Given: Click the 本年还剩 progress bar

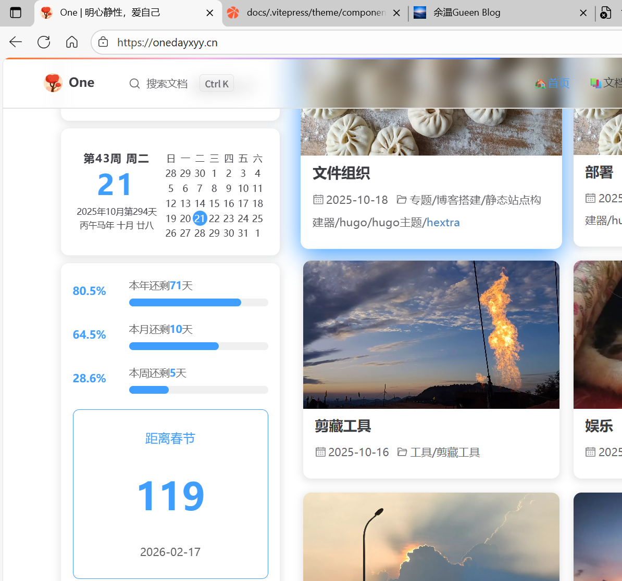Looking at the screenshot, I should 198,302.
